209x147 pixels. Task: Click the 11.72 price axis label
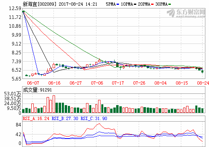(x=15, y=17)
